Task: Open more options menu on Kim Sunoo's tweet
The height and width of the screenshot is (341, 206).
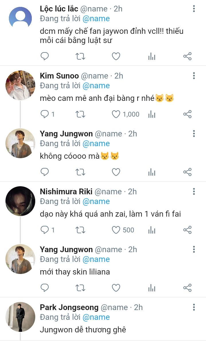Action: [194, 76]
